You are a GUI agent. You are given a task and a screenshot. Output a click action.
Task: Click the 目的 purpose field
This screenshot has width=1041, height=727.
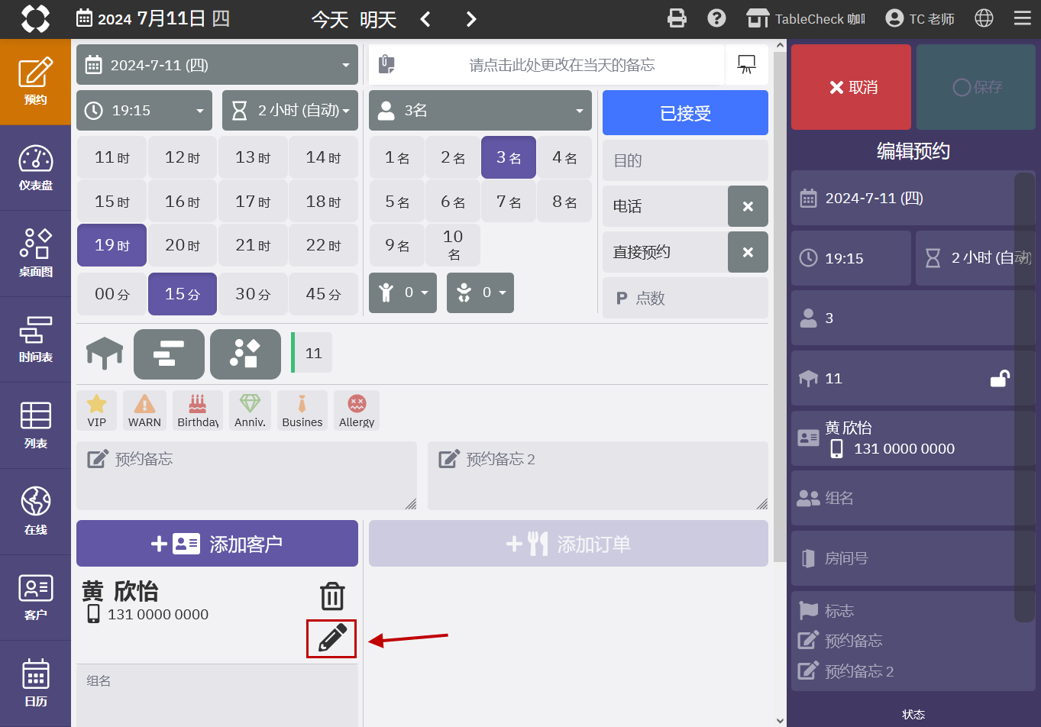685,160
